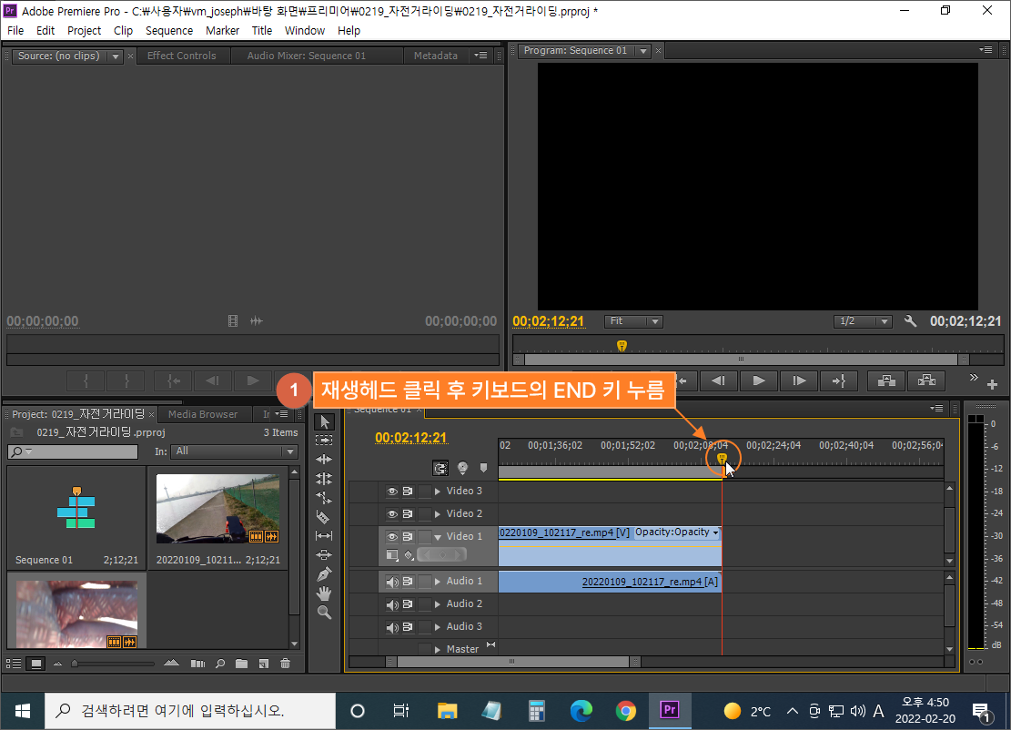Switch to Media Browser tab
This screenshot has height=730, width=1011.
[203, 415]
